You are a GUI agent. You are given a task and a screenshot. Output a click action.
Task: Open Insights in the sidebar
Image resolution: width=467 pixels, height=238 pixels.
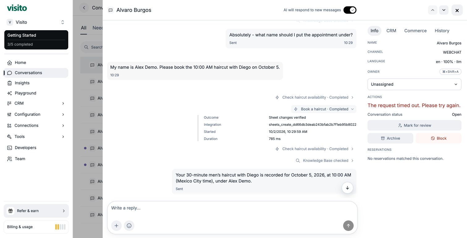click(x=36, y=83)
